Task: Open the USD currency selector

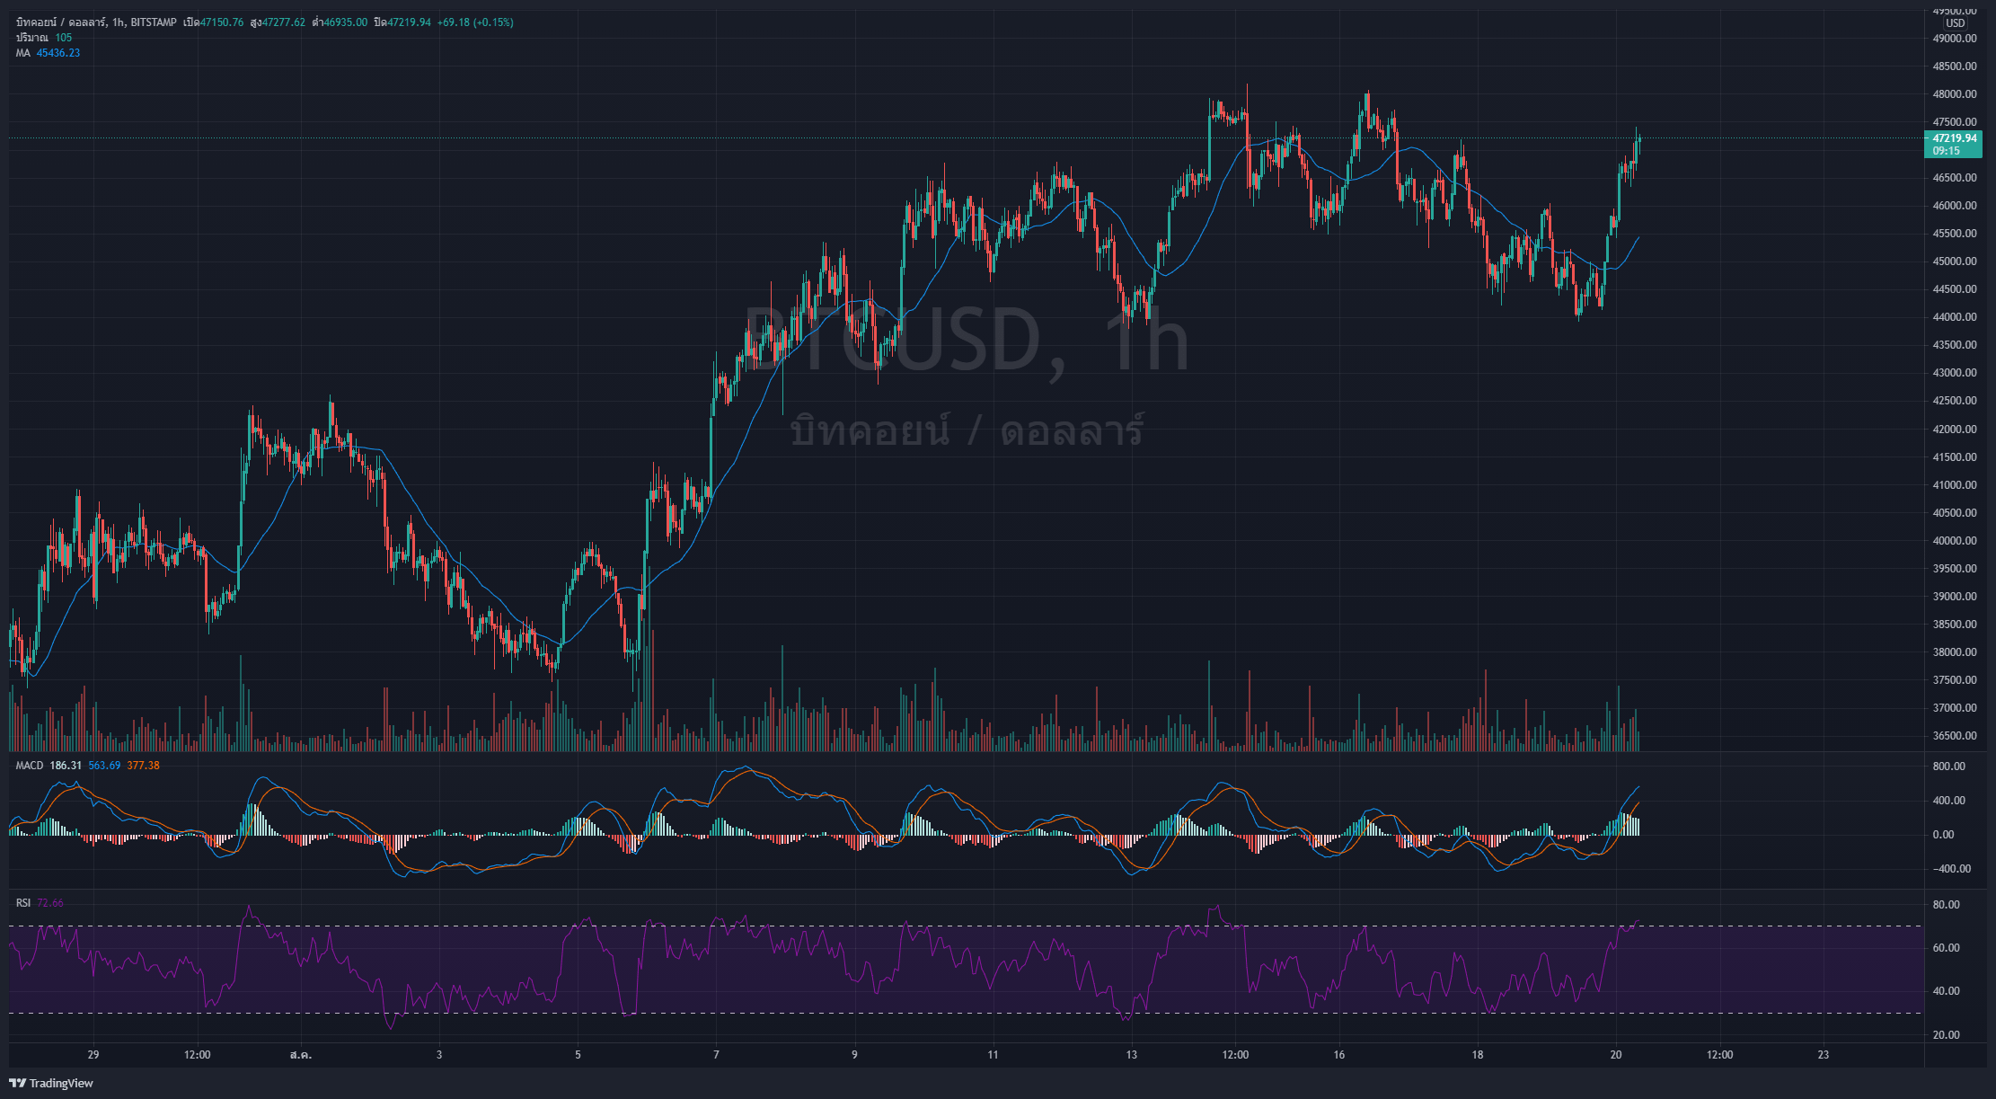Action: (1955, 23)
